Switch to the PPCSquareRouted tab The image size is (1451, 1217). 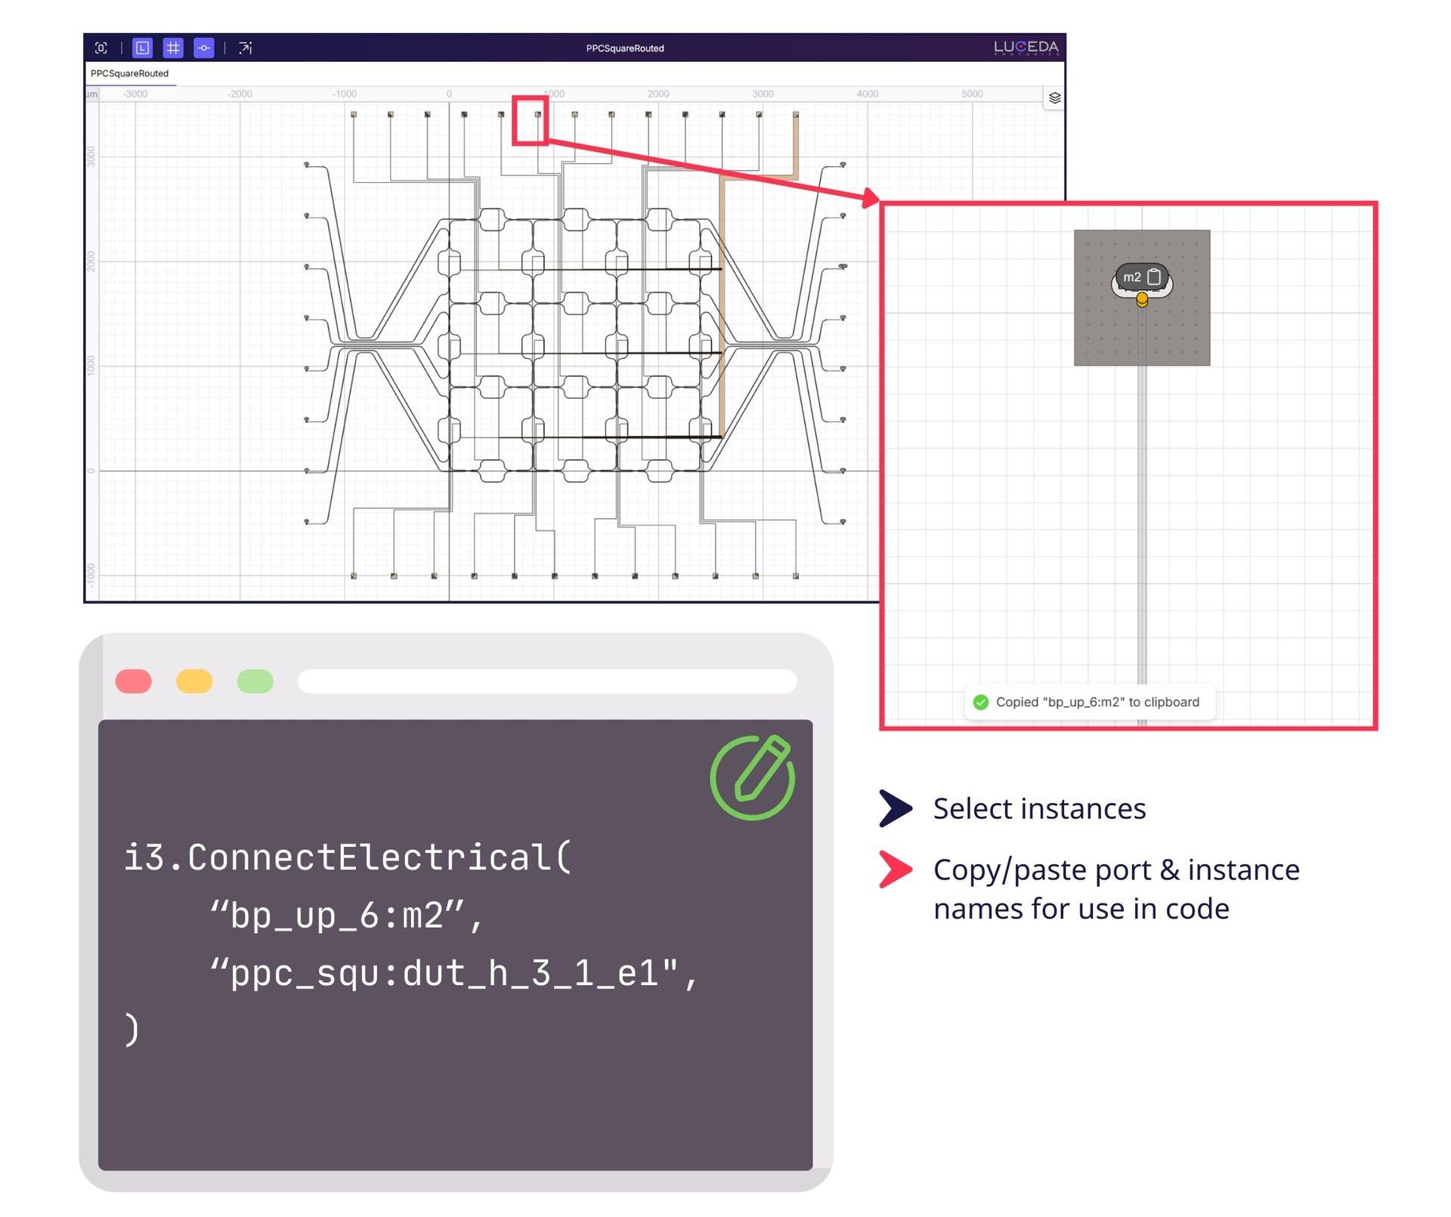point(129,73)
